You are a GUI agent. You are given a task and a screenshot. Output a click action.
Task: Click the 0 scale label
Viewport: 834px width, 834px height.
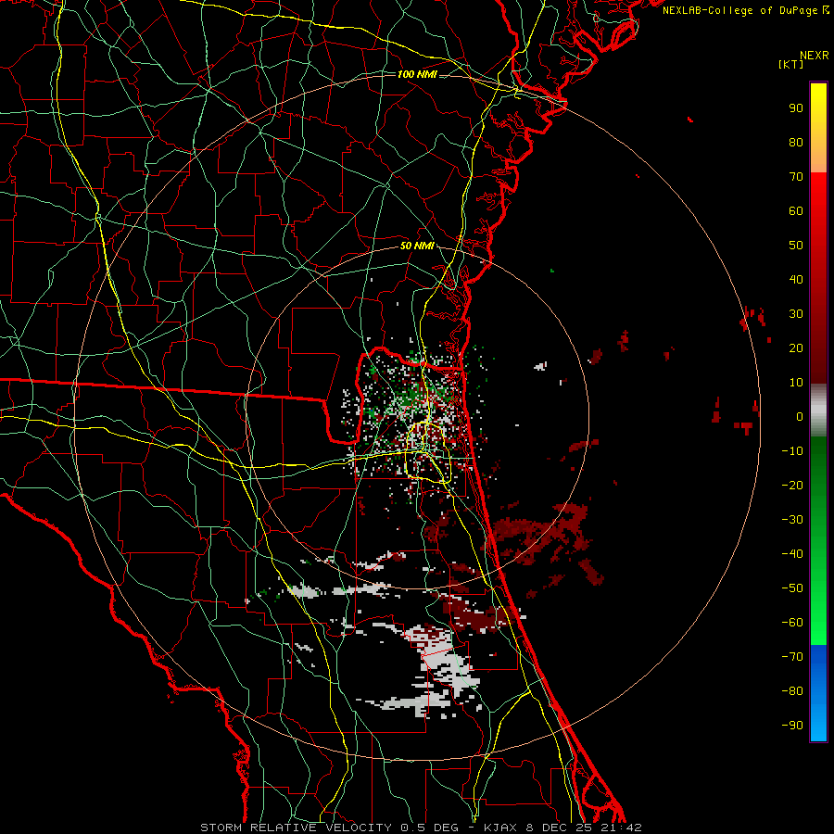[800, 417]
